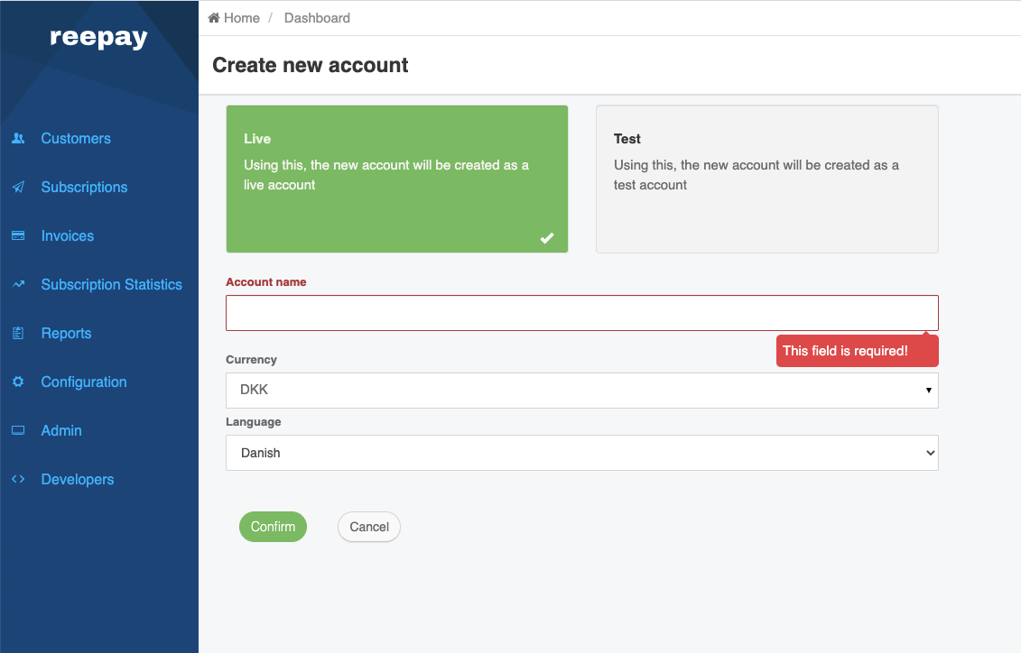This screenshot has width=1021, height=653.
Task: Click the Subscription Statistics chart icon
Action: (x=18, y=284)
